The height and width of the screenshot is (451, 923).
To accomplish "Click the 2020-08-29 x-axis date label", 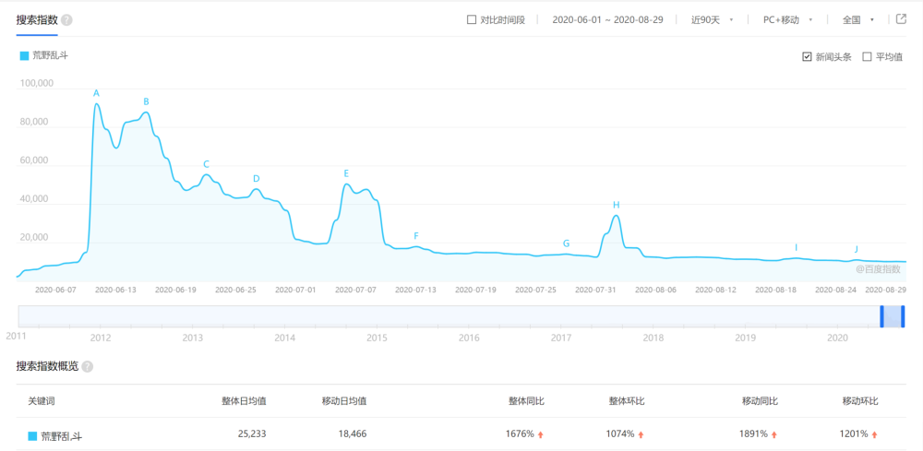I will coord(885,290).
